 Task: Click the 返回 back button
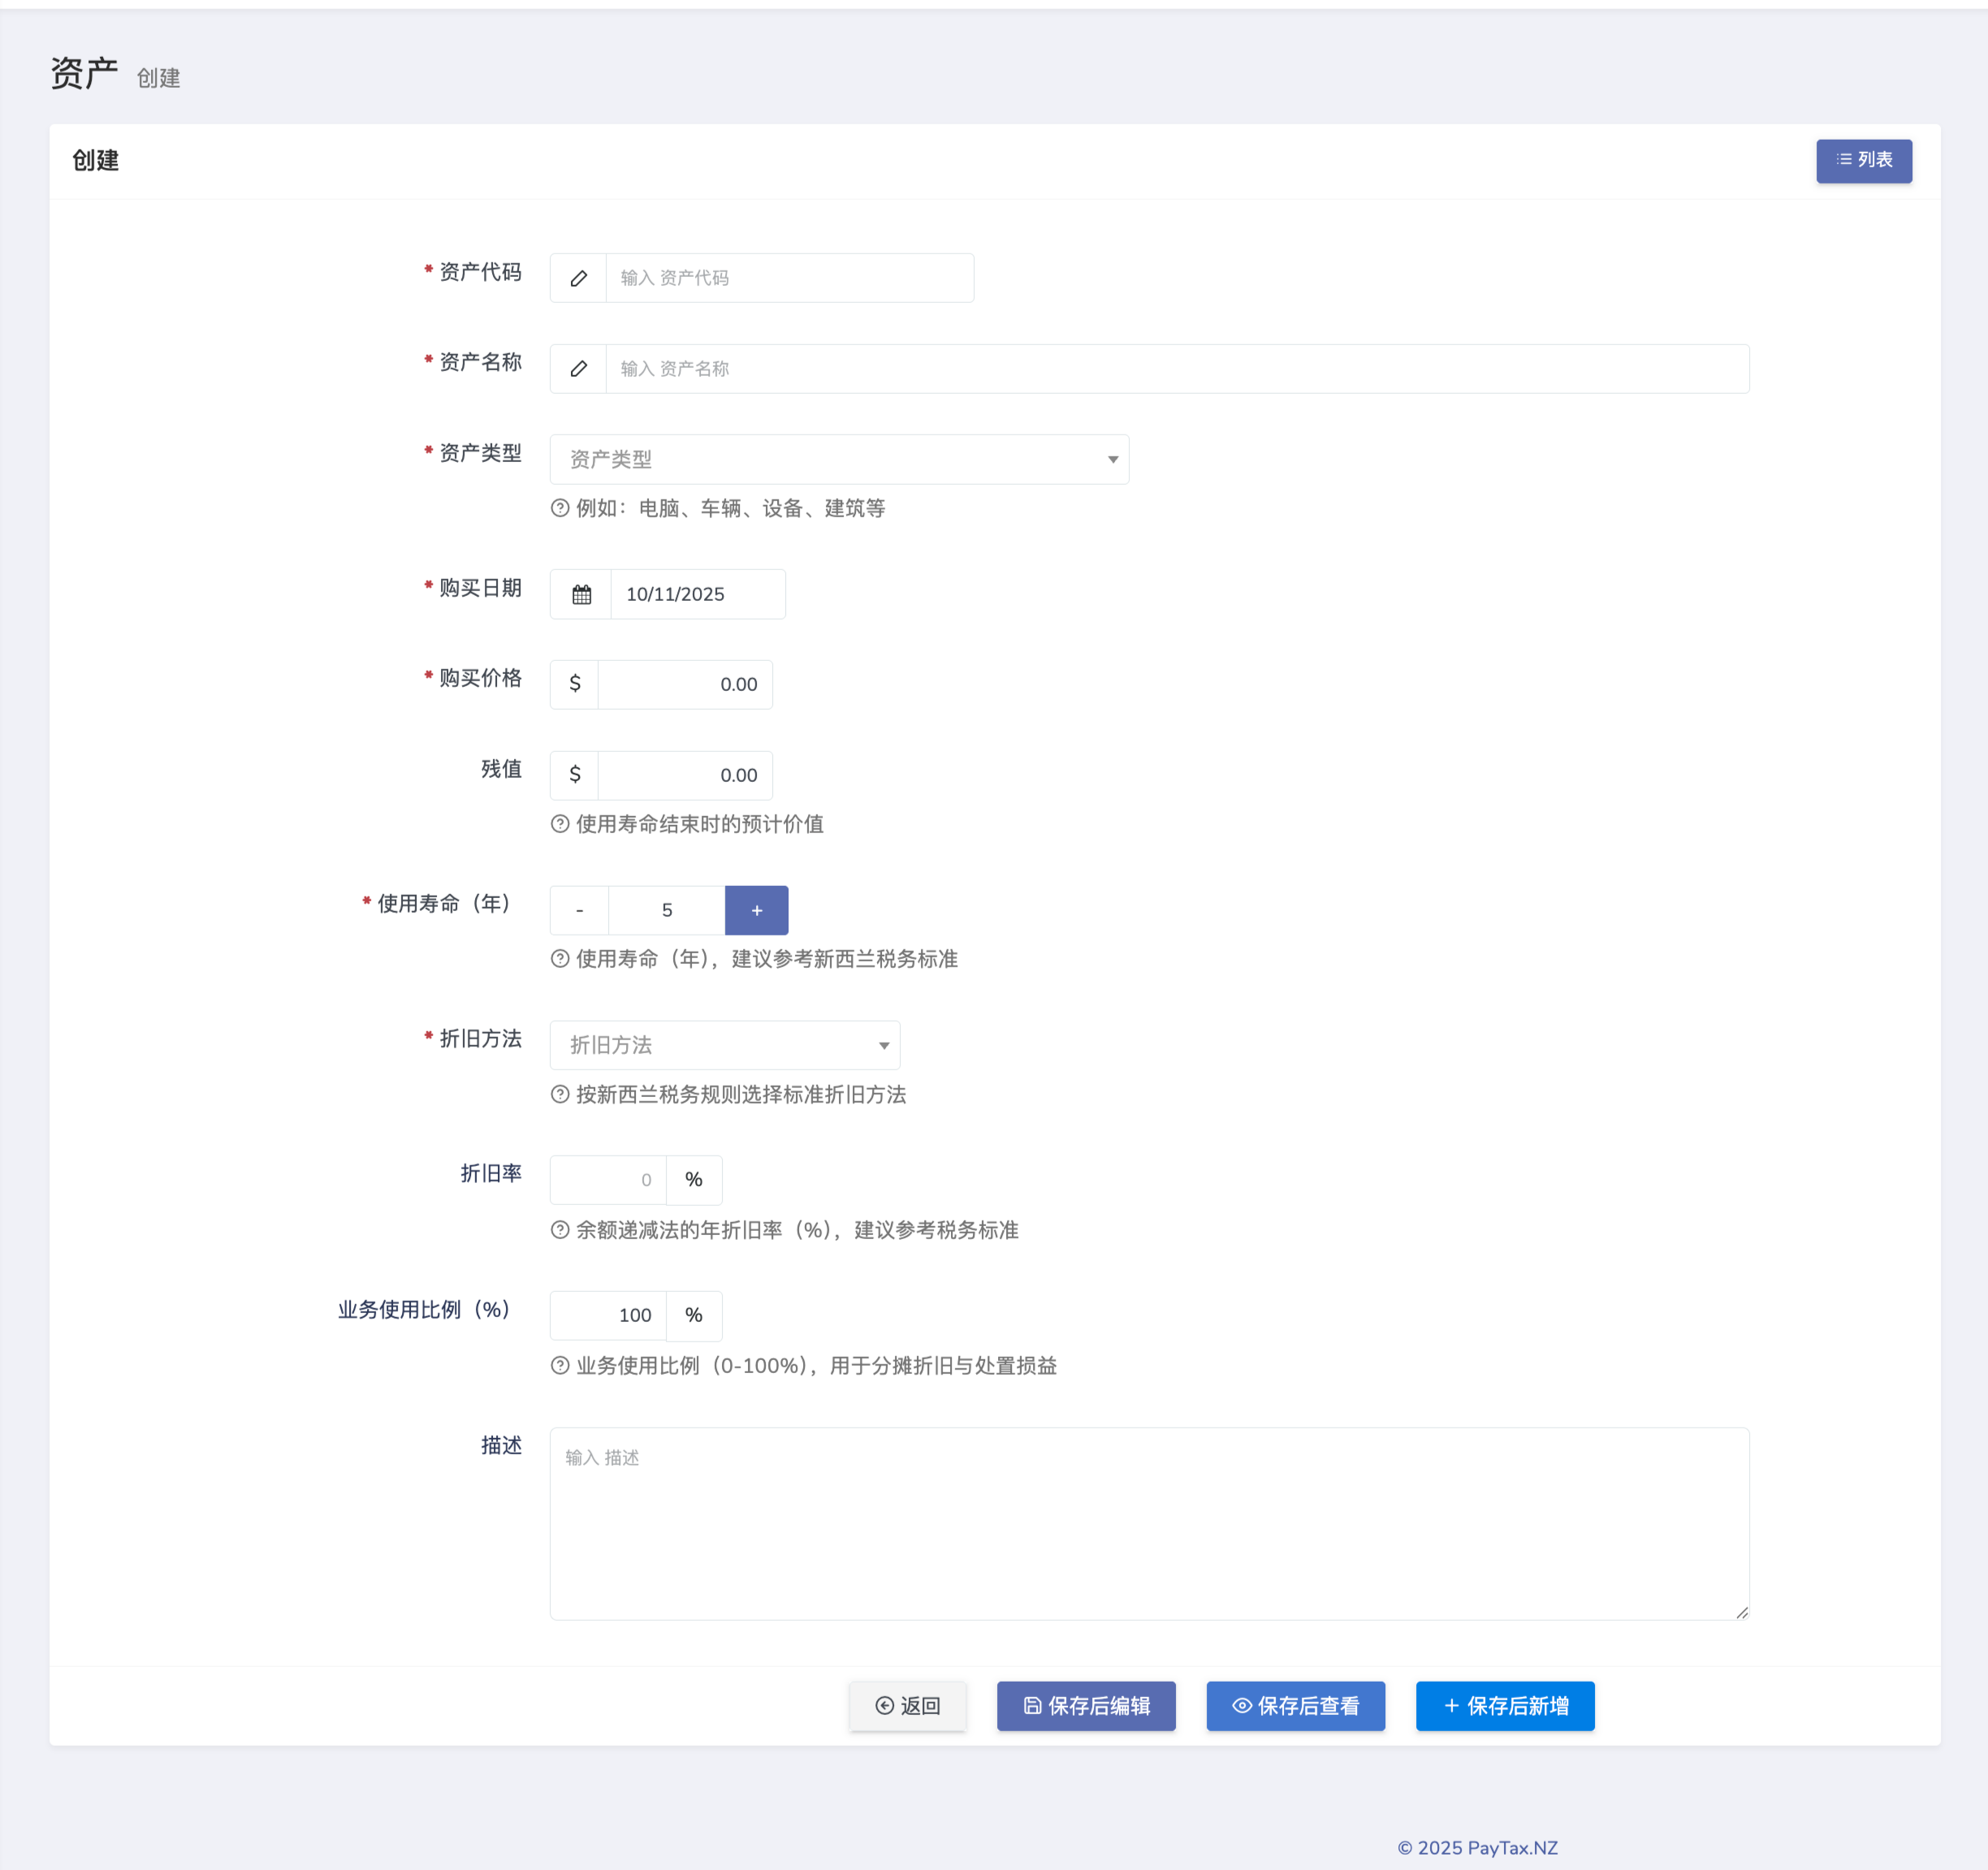(x=907, y=1706)
